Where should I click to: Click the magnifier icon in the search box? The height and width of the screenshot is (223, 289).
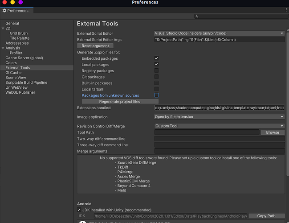coord(197,17)
